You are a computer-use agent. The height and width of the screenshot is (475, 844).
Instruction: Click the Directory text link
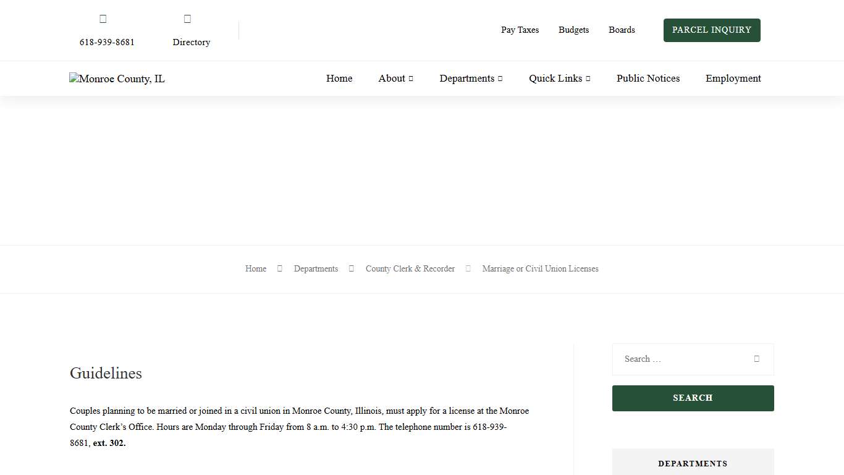point(191,42)
